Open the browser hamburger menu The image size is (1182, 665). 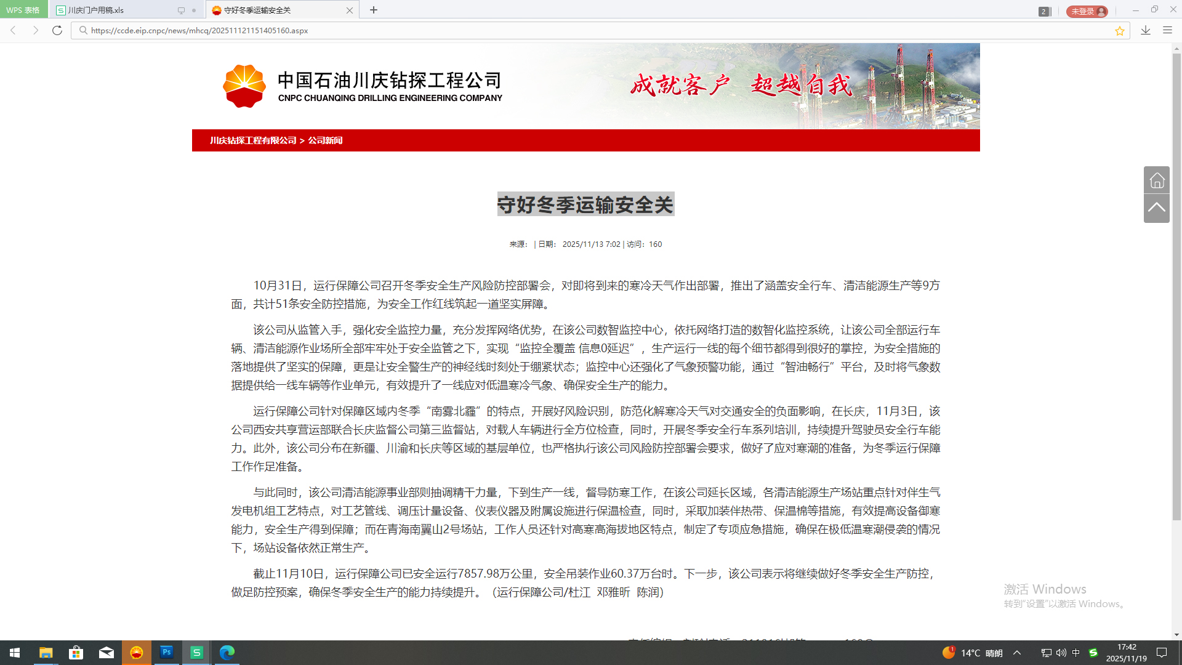(1167, 30)
